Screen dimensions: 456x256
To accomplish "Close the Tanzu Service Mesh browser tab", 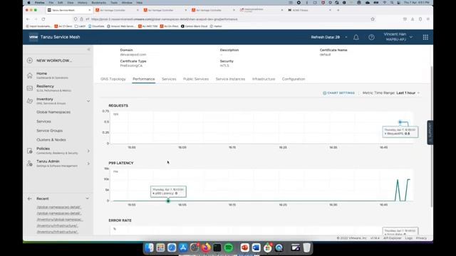I will point(89,10).
